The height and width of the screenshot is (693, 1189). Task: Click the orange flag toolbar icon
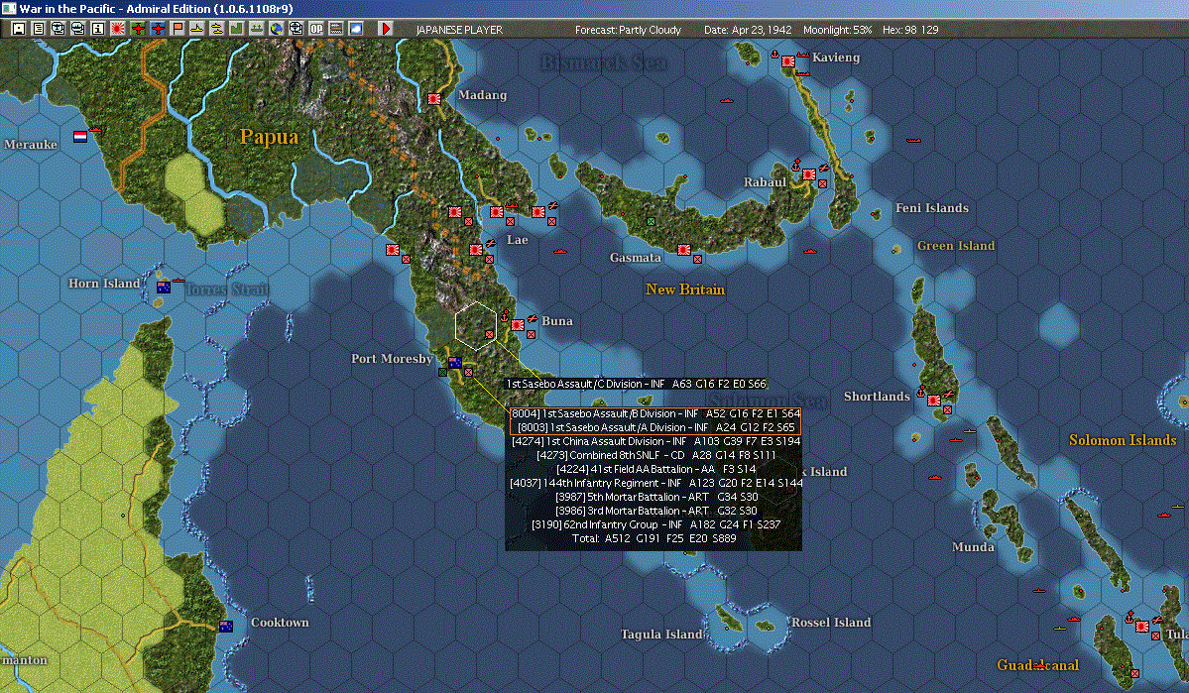177,29
